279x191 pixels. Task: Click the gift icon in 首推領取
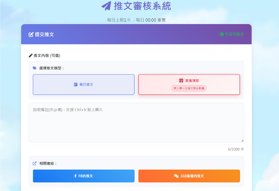pos(181,80)
